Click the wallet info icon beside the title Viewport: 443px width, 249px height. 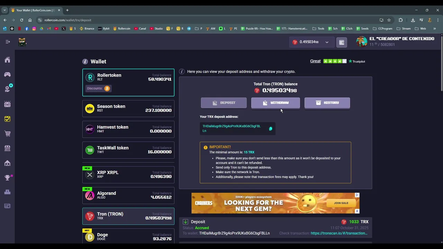[85, 62]
